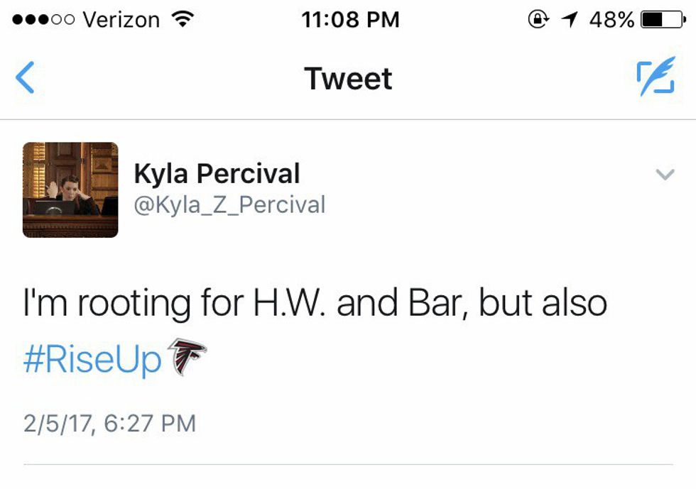The image size is (696, 489).
Task: Open the compose new tweet icon
Action: pos(655,78)
